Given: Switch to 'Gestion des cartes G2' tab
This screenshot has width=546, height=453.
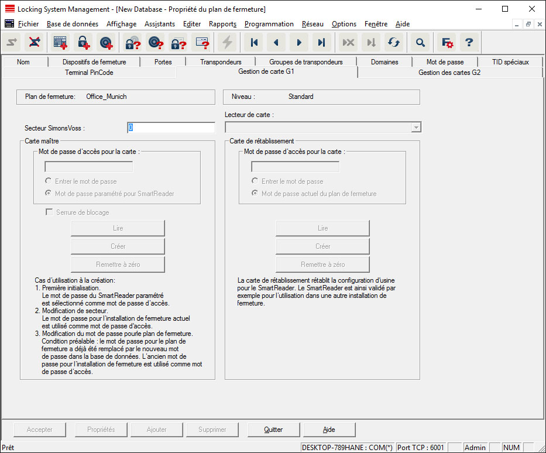Looking at the screenshot, I should [x=449, y=73].
